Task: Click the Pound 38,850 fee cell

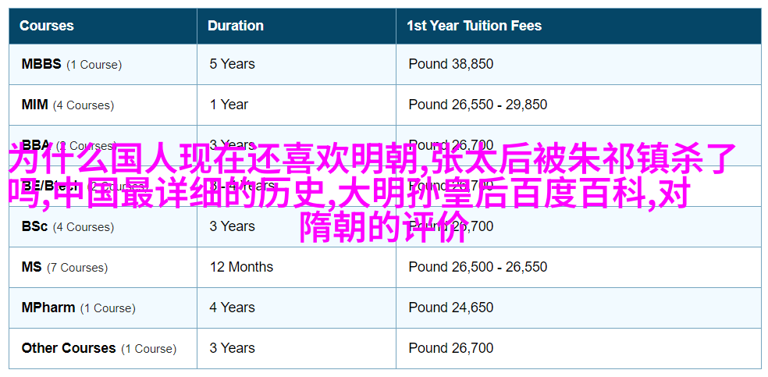Action: pyautogui.click(x=450, y=64)
